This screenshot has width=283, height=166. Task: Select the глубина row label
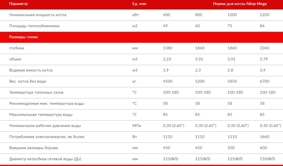tap(17, 48)
